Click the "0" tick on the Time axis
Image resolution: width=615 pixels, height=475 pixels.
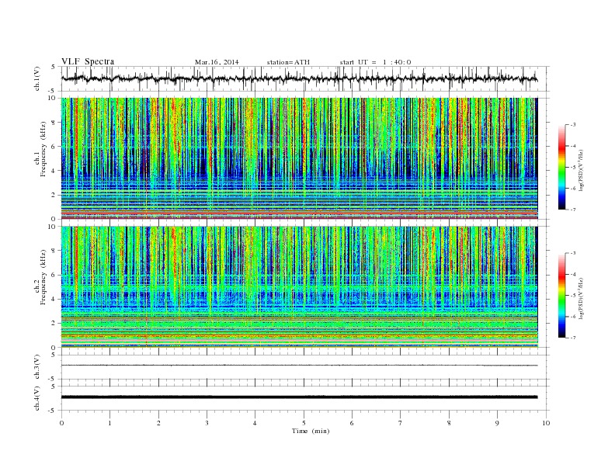[61, 423]
